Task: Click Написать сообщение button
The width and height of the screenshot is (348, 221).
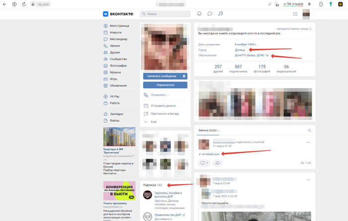Action: pos(162,76)
